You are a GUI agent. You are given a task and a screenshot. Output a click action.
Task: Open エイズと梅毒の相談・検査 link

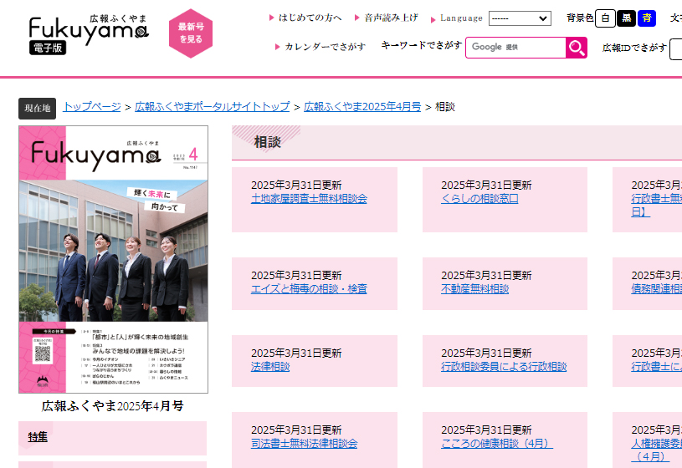point(309,289)
